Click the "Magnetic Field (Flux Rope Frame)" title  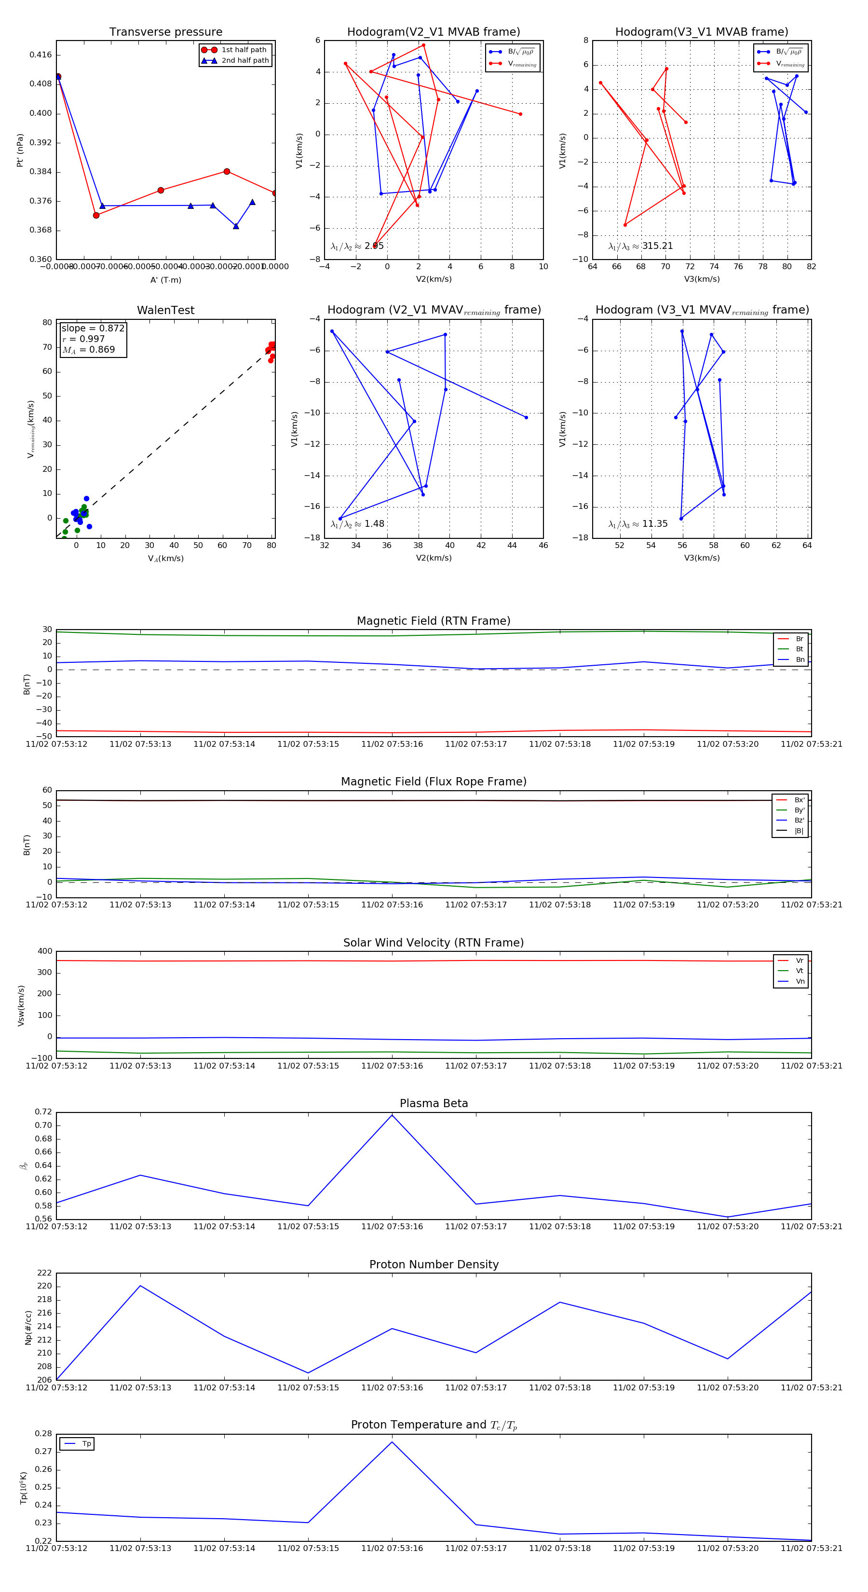click(x=434, y=782)
